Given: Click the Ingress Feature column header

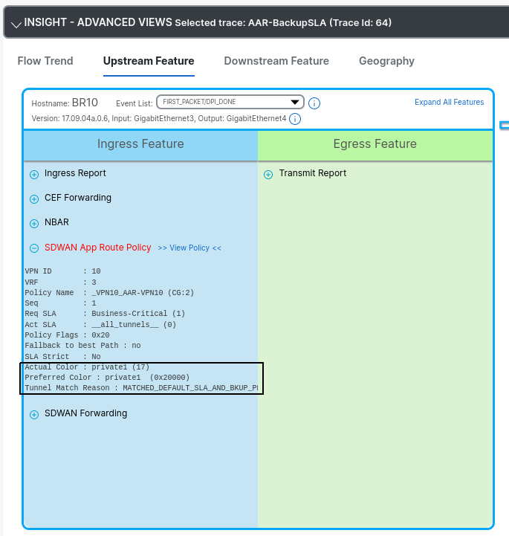Looking at the screenshot, I should point(140,144).
